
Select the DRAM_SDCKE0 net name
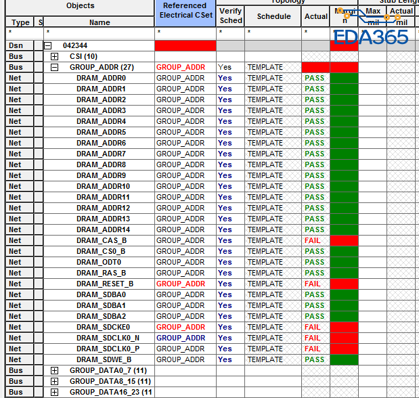coord(103,327)
